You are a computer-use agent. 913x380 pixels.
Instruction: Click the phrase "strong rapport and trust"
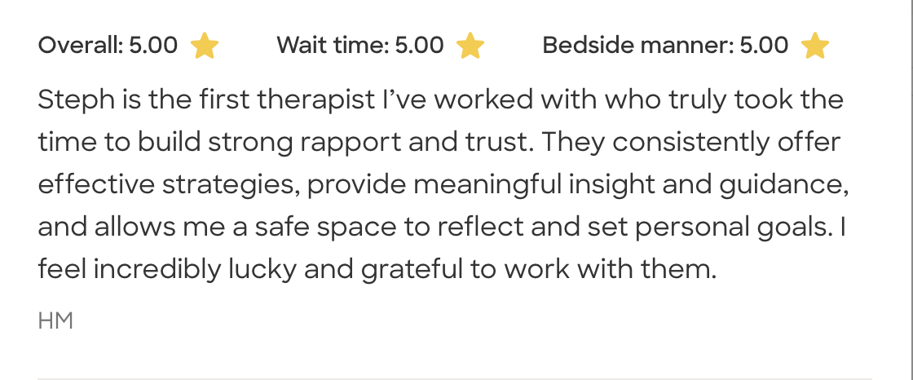370,142
